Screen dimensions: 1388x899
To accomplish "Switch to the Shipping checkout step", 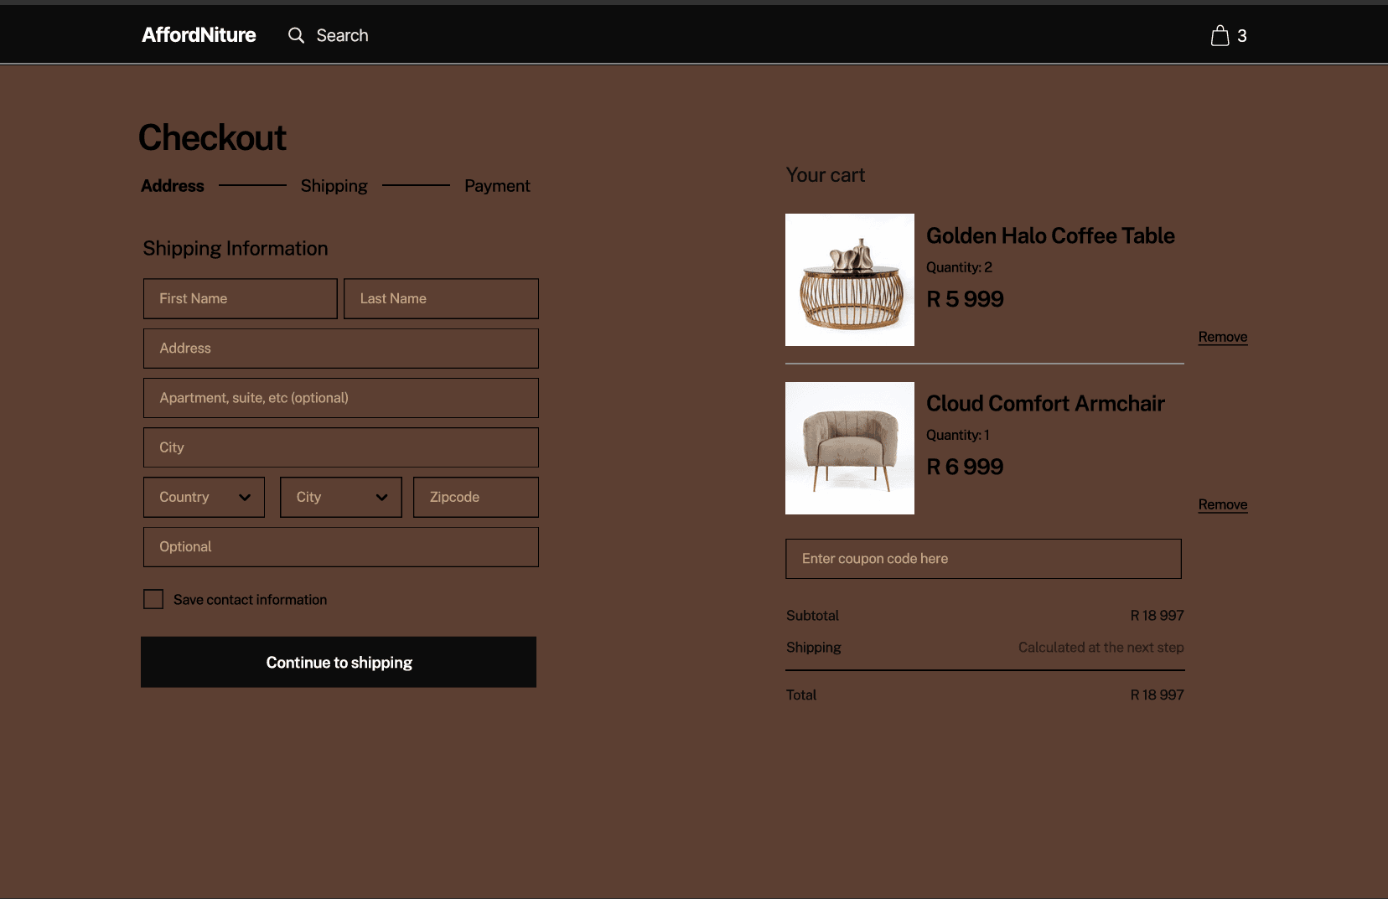I will click(x=334, y=185).
